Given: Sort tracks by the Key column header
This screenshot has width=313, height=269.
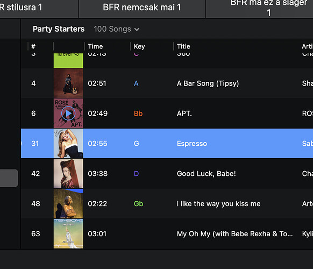Looking at the screenshot, I should click(x=139, y=46).
